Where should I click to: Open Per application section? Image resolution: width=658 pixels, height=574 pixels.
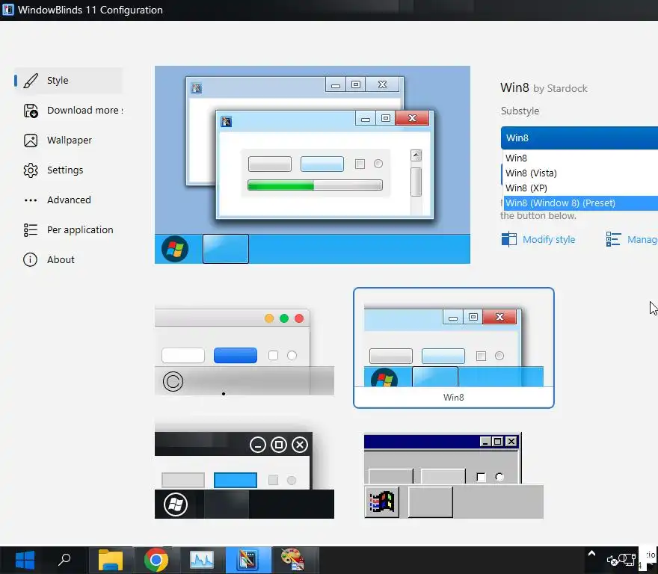pyautogui.click(x=68, y=229)
